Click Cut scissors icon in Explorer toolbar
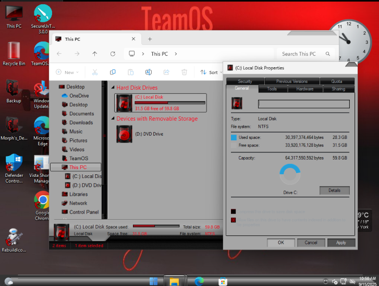This screenshot has width=379, height=286. pos(95,72)
